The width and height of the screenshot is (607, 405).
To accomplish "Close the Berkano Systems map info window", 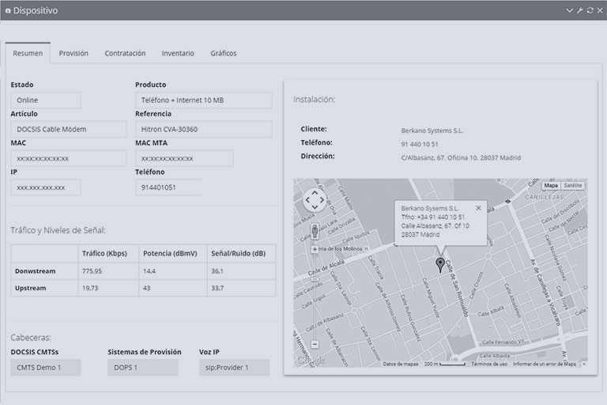I will tap(478, 208).
